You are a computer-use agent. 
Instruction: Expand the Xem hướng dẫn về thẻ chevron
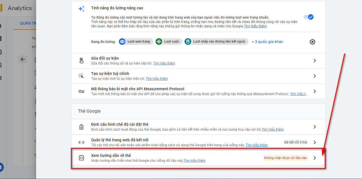(x=315, y=158)
